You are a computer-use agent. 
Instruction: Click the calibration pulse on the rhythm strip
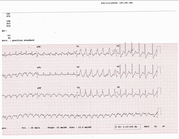159,112
